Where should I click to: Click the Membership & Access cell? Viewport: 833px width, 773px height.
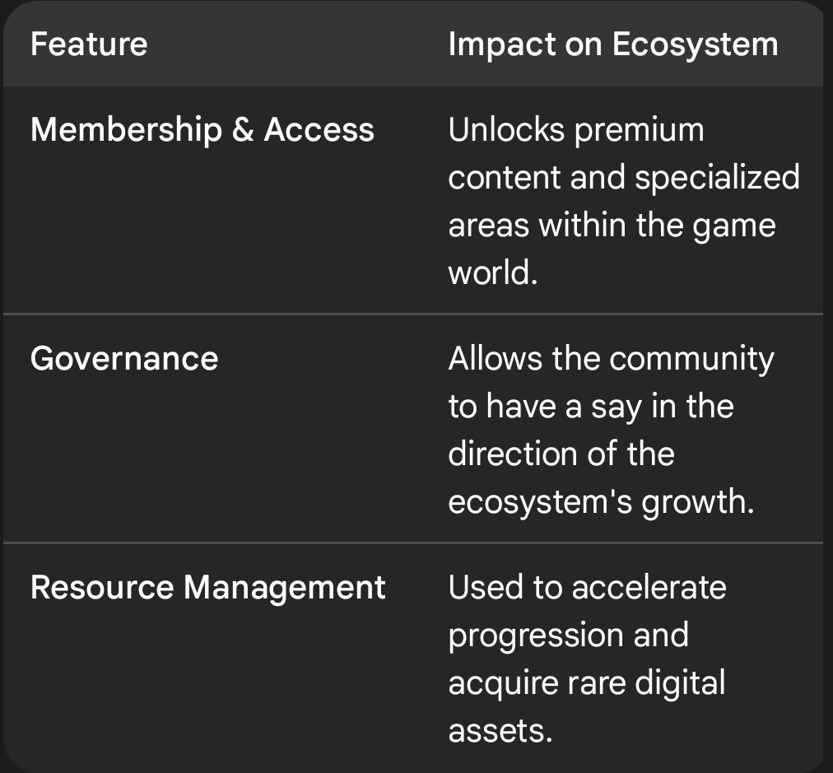pos(202,129)
